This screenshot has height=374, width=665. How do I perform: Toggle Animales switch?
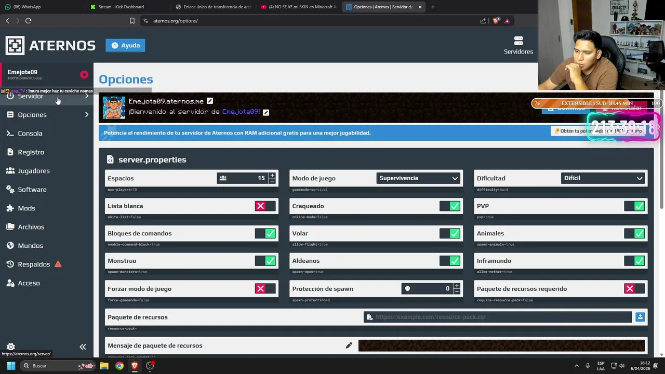(634, 234)
